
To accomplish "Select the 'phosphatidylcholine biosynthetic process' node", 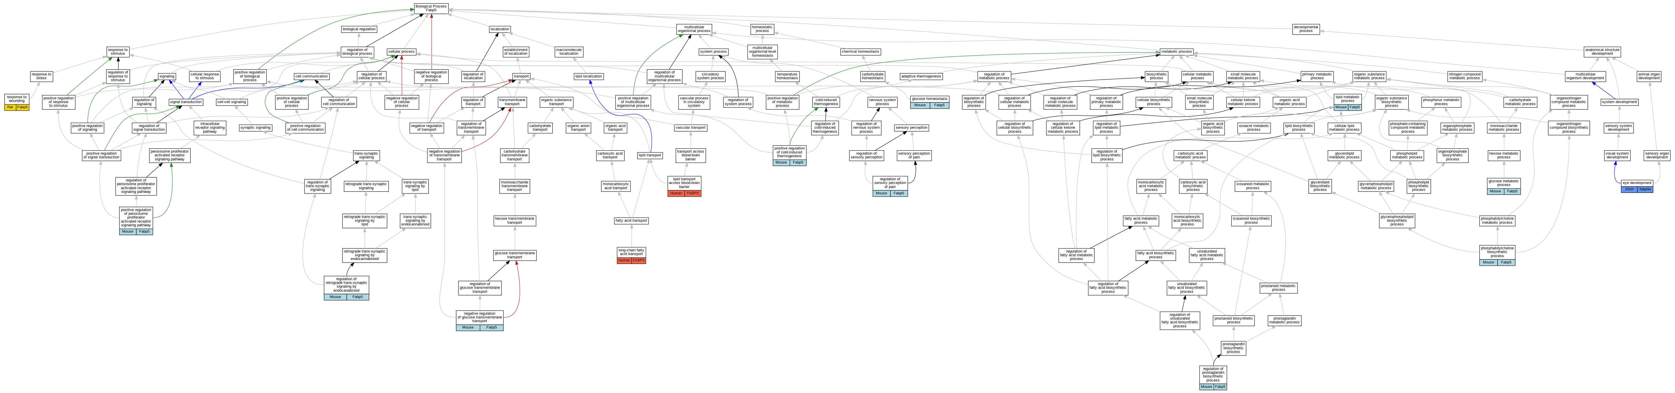I will 1497,252.
